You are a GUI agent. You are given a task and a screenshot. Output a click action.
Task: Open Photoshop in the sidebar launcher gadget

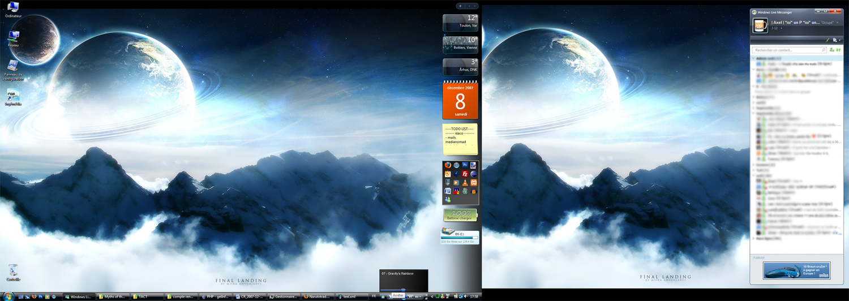465,165
